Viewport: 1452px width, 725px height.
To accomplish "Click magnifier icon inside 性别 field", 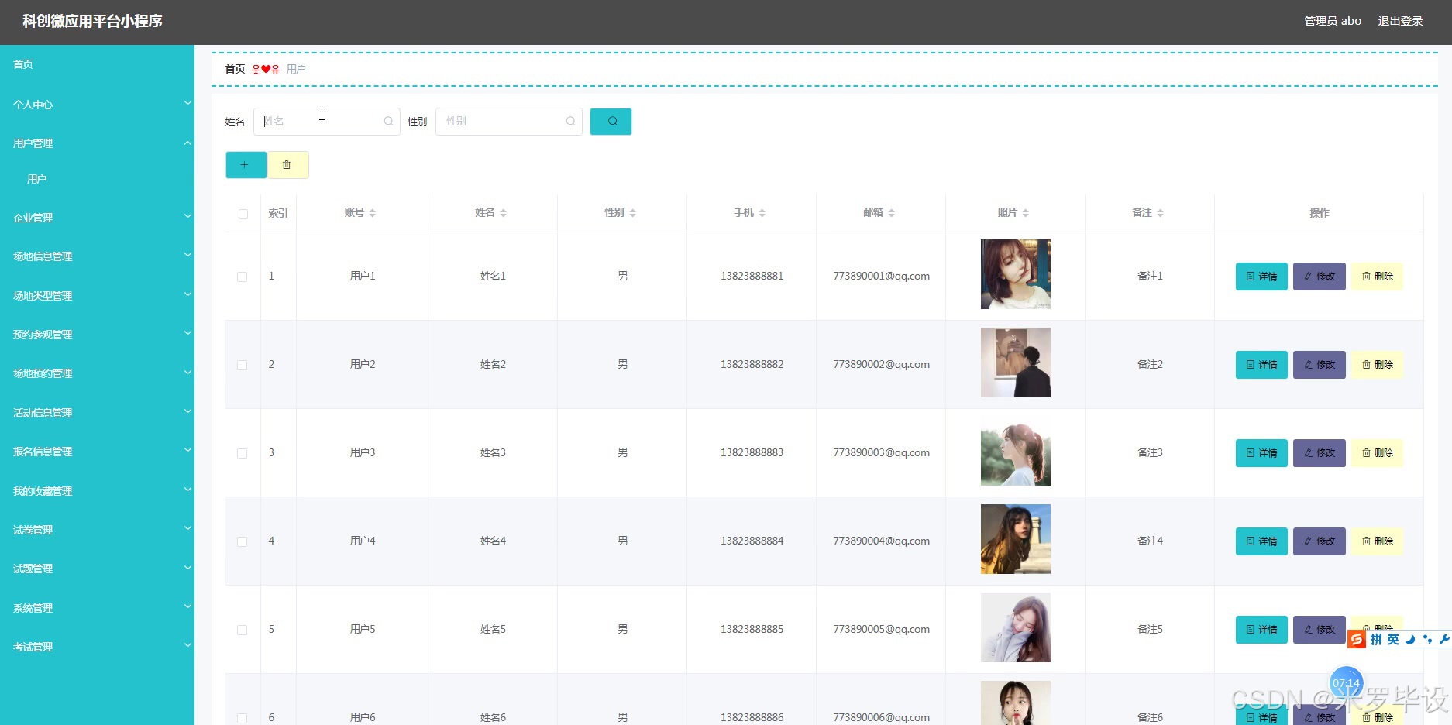I will (570, 122).
